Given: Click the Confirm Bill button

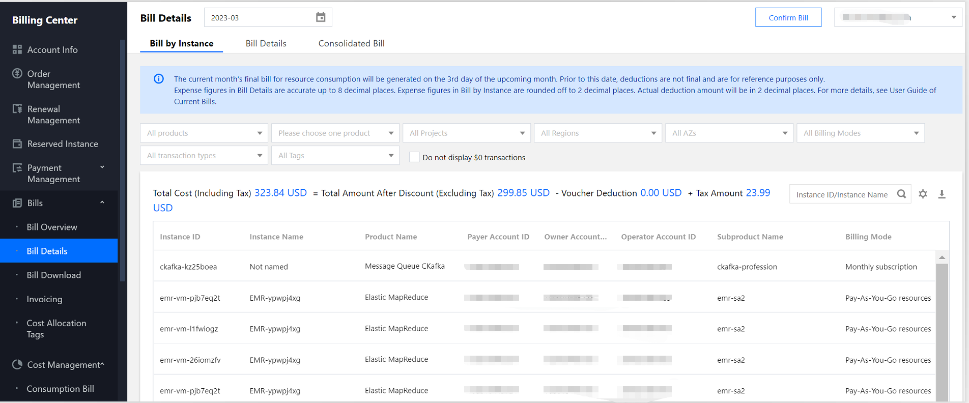Looking at the screenshot, I should point(788,17).
